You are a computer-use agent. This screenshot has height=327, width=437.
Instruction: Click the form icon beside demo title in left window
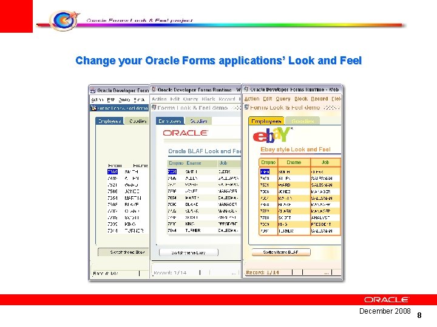[93, 108]
